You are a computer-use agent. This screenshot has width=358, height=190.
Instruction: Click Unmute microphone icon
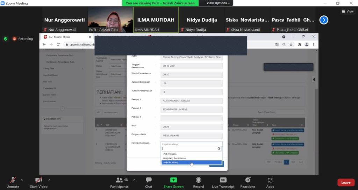tap(13, 180)
